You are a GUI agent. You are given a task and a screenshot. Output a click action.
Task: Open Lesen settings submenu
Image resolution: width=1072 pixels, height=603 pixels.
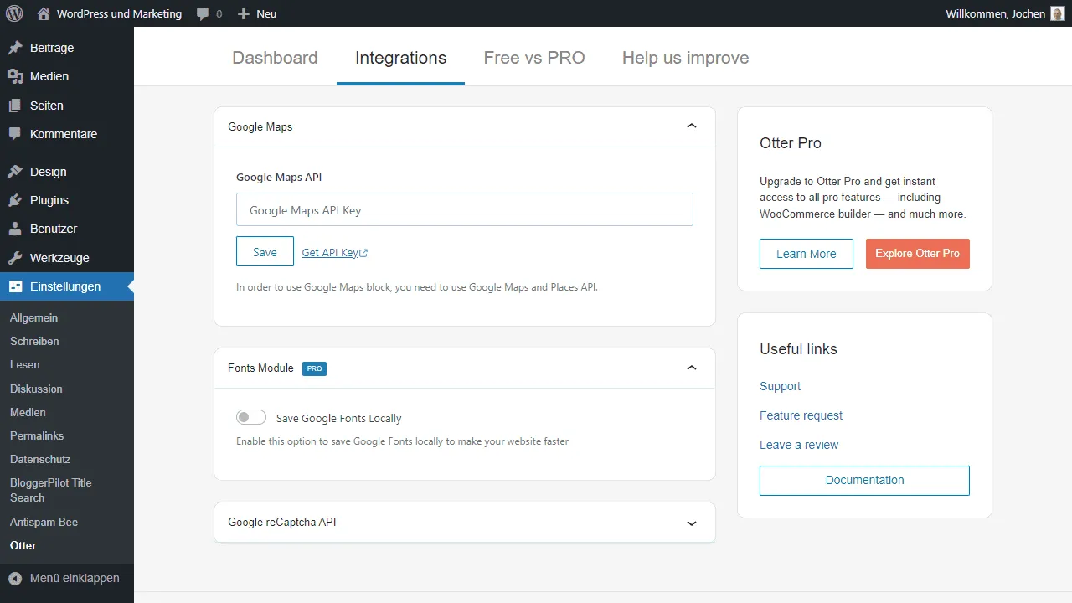tap(24, 364)
